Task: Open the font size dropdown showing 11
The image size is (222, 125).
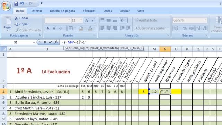Action: [x=81, y=20]
